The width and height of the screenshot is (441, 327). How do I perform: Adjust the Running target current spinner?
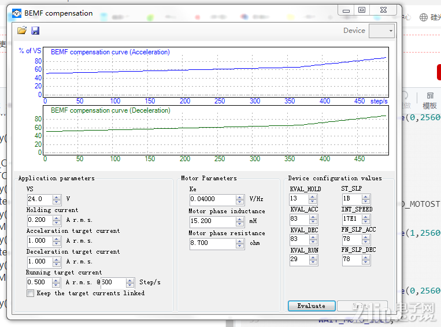56,283
